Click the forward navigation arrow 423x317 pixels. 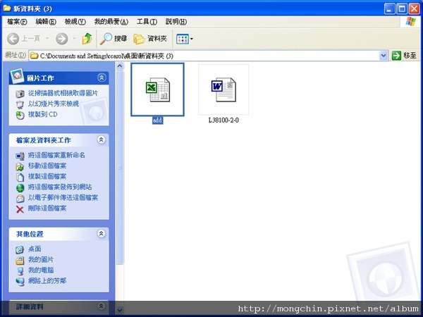pos(62,39)
